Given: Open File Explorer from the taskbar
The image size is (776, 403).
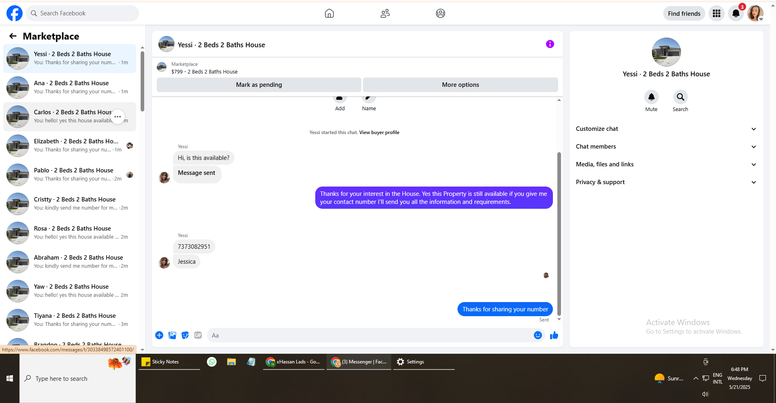Looking at the screenshot, I should click(231, 362).
